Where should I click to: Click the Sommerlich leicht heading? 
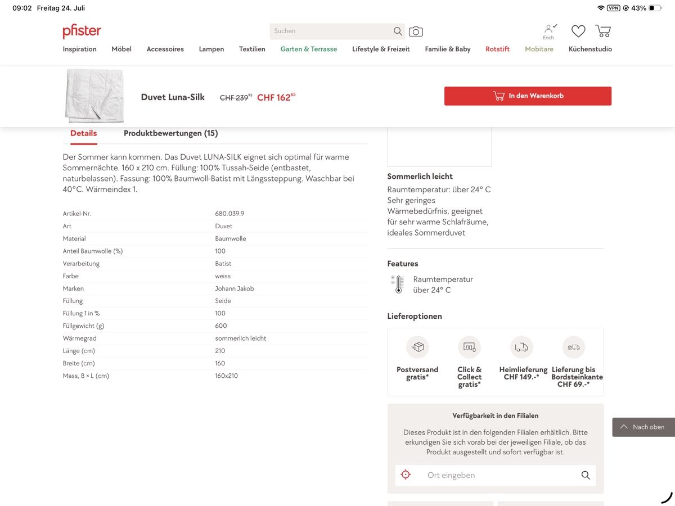point(420,177)
